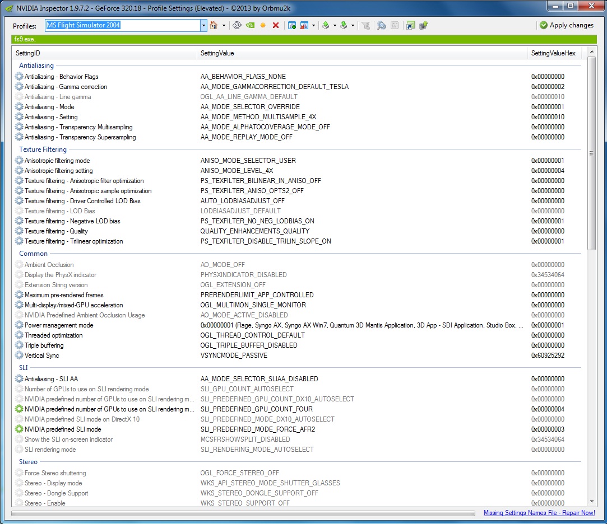This screenshot has width=607, height=524.
Task: Select the OGL_TRIPLE_BUFFER_DISABLED value
Action: pyautogui.click(x=248, y=345)
